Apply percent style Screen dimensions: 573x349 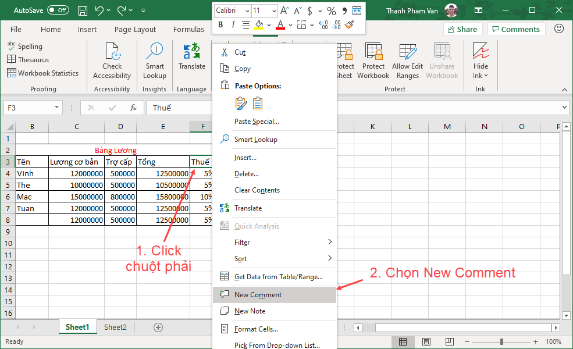332,11
